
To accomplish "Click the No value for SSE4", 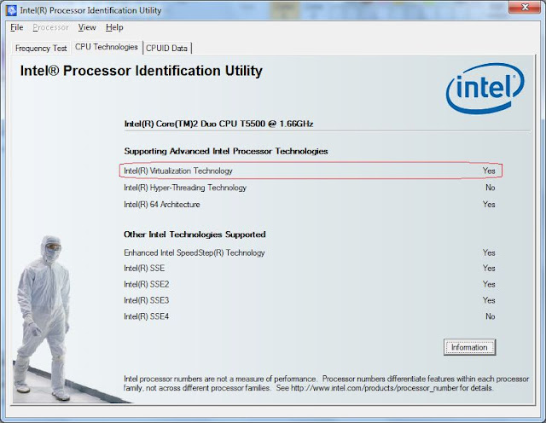I will click(491, 316).
